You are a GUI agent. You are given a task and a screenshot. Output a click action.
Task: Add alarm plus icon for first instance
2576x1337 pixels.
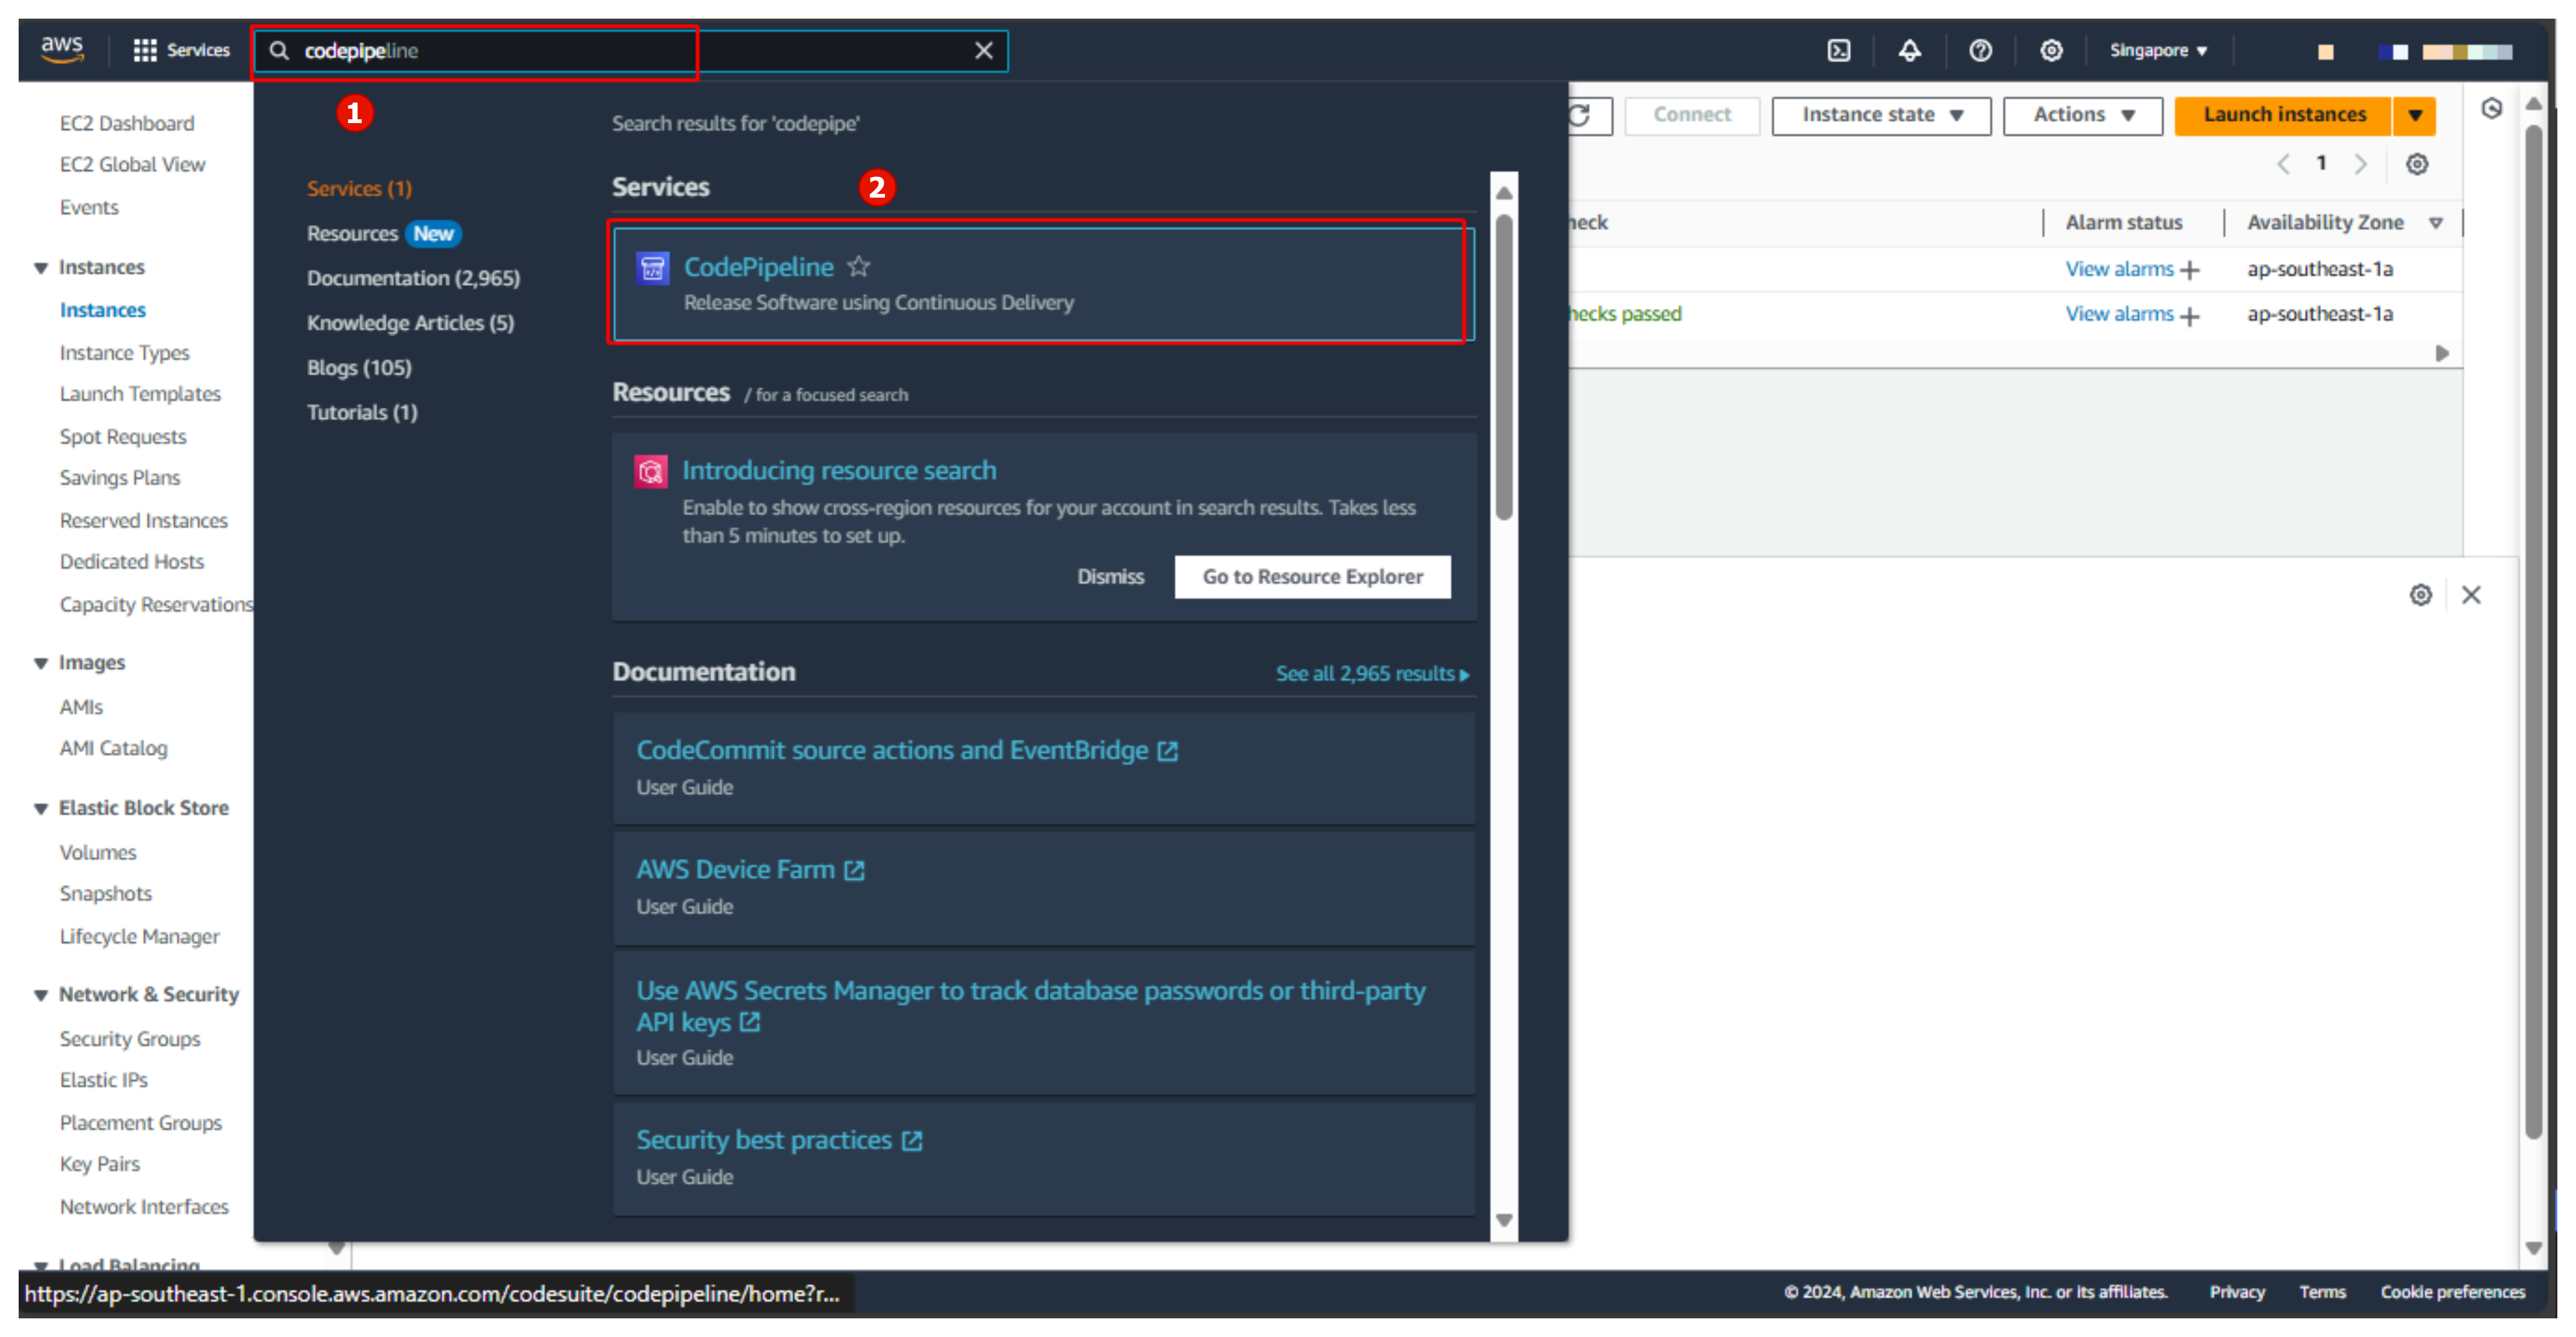point(2189,270)
